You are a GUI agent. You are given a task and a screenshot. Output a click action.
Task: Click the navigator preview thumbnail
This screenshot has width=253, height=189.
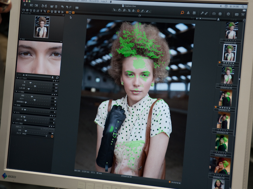pos(42,27)
